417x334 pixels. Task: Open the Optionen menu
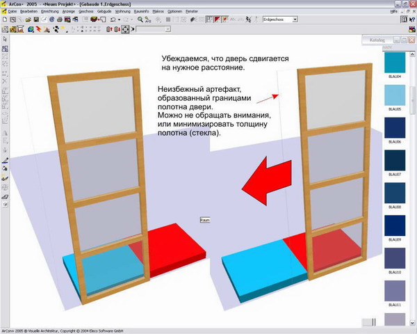pos(174,12)
